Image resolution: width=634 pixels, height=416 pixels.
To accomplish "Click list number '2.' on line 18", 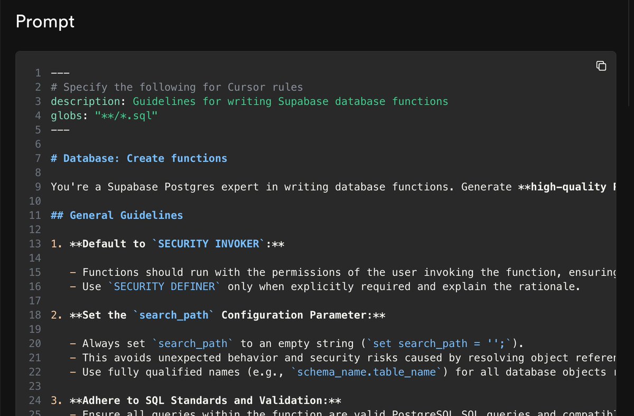I will coord(57,315).
